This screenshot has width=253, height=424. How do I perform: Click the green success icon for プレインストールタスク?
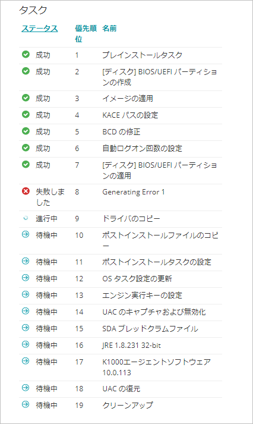26,55
